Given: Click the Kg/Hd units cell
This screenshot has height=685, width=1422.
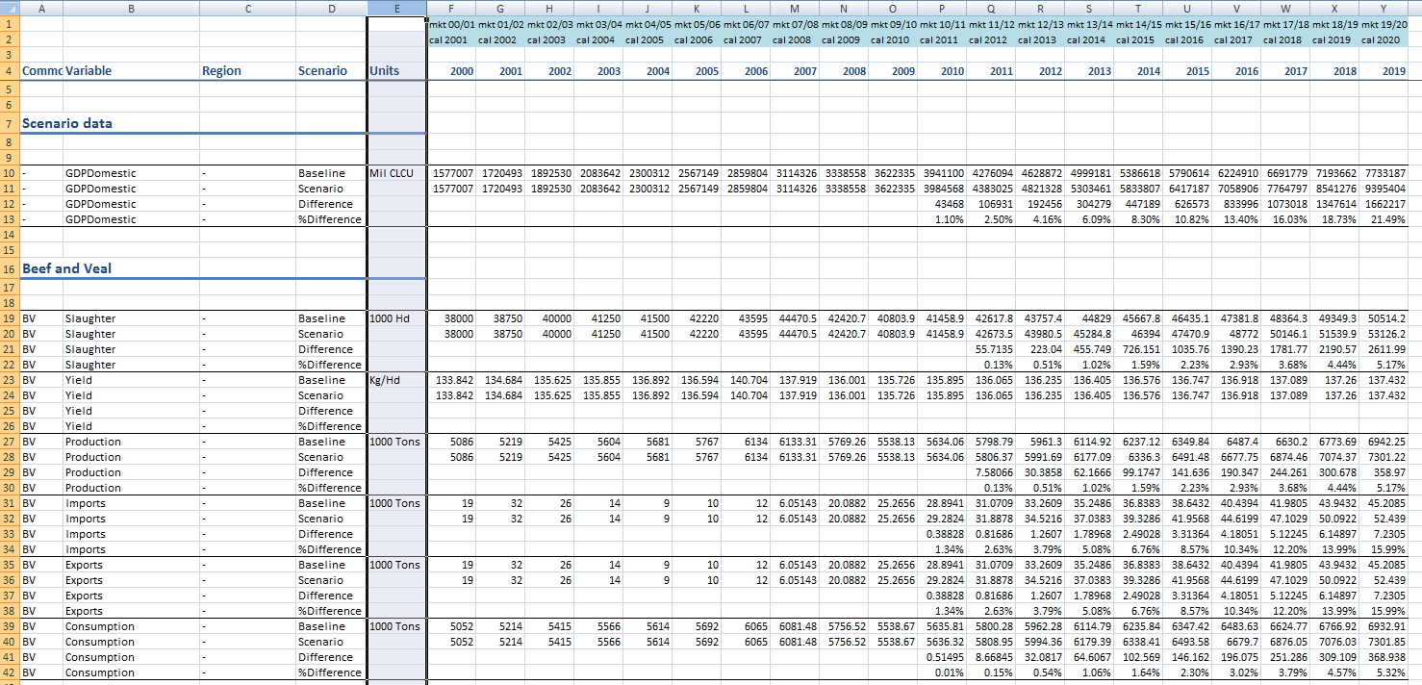Looking at the screenshot, I should pyautogui.click(x=394, y=380).
